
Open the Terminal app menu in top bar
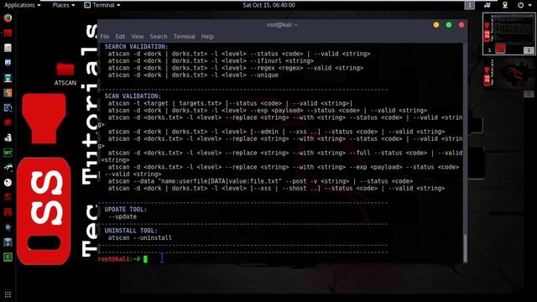[x=102, y=5]
